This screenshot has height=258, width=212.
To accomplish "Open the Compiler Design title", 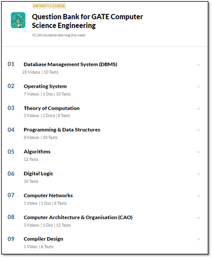I will tap(44, 239).
